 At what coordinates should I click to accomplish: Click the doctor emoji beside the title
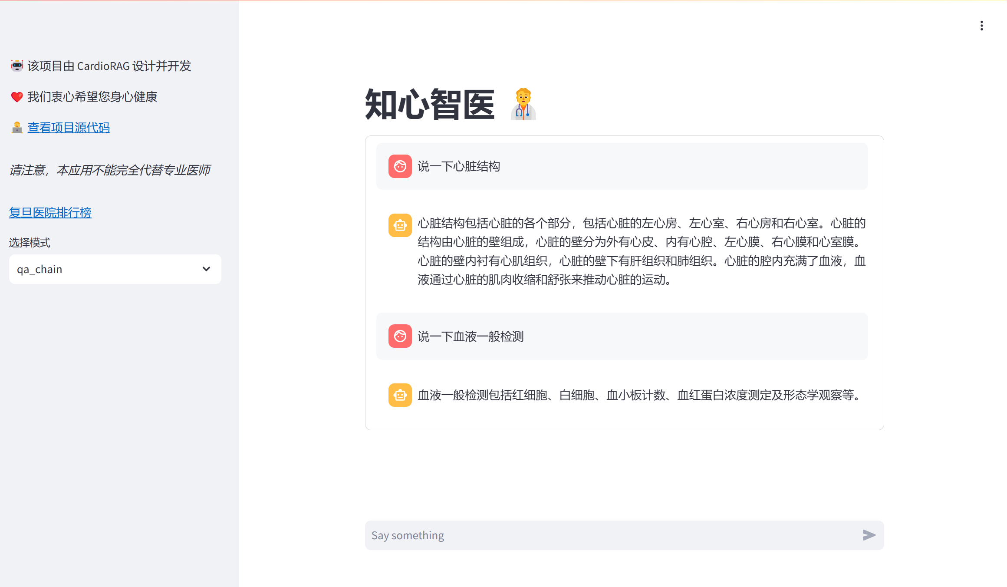pyautogui.click(x=523, y=104)
